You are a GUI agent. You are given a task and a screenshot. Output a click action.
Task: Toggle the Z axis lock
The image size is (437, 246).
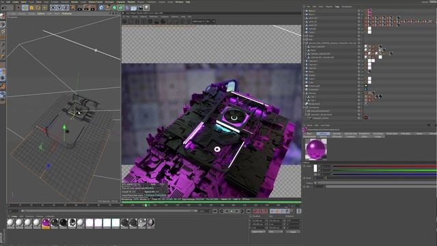click(66, 8)
